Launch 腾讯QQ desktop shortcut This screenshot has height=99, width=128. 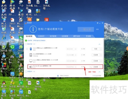click(x=4, y=86)
